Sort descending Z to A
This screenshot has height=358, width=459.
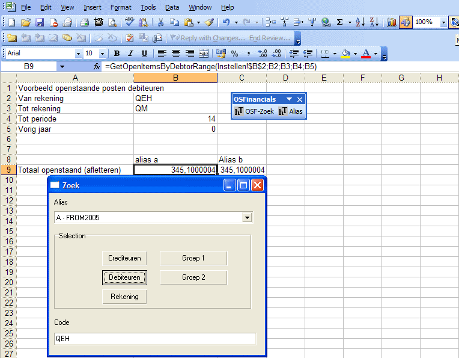[374, 22]
